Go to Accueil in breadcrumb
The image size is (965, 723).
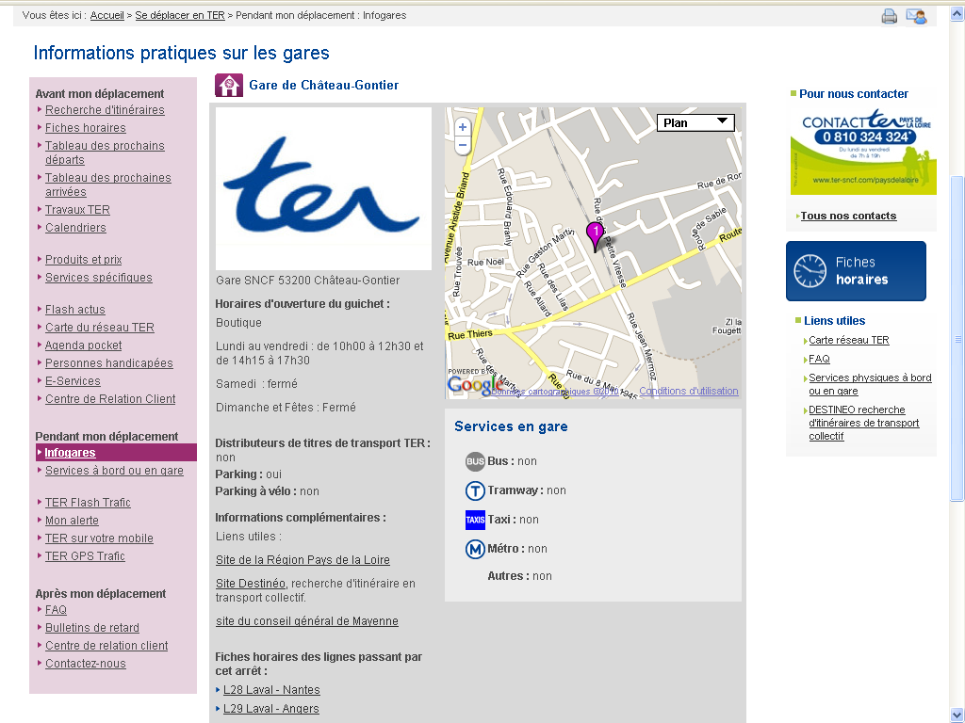107,15
